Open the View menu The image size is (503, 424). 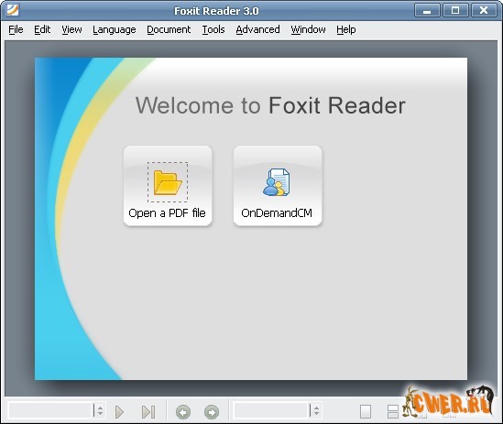point(71,29)
